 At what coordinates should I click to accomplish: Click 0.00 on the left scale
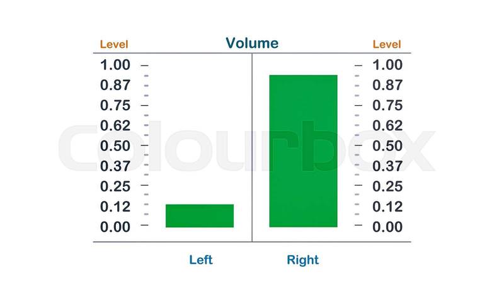point(115,226)
